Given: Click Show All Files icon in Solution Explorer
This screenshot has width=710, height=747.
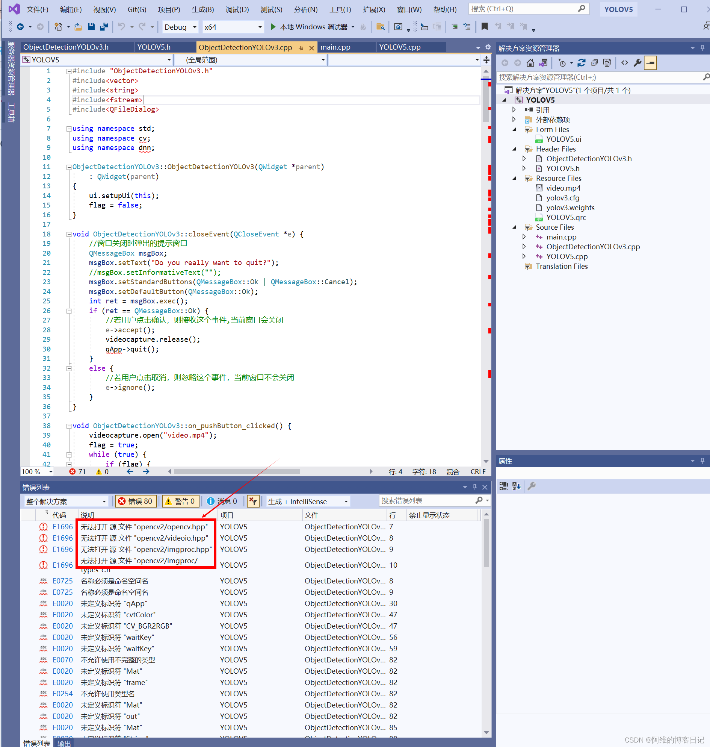Looking at the screenshot, I should [x=607, y=63].
